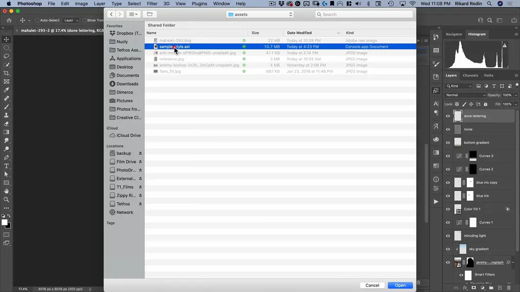Open the Filter menu
The height and width of the screenshot is (292, 520).
pyautogui.click(x=152, y=3)
